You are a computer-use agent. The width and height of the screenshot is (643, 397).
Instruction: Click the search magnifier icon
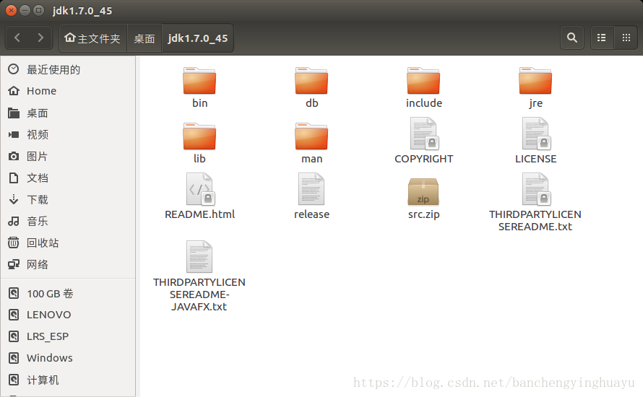[572, 38]
